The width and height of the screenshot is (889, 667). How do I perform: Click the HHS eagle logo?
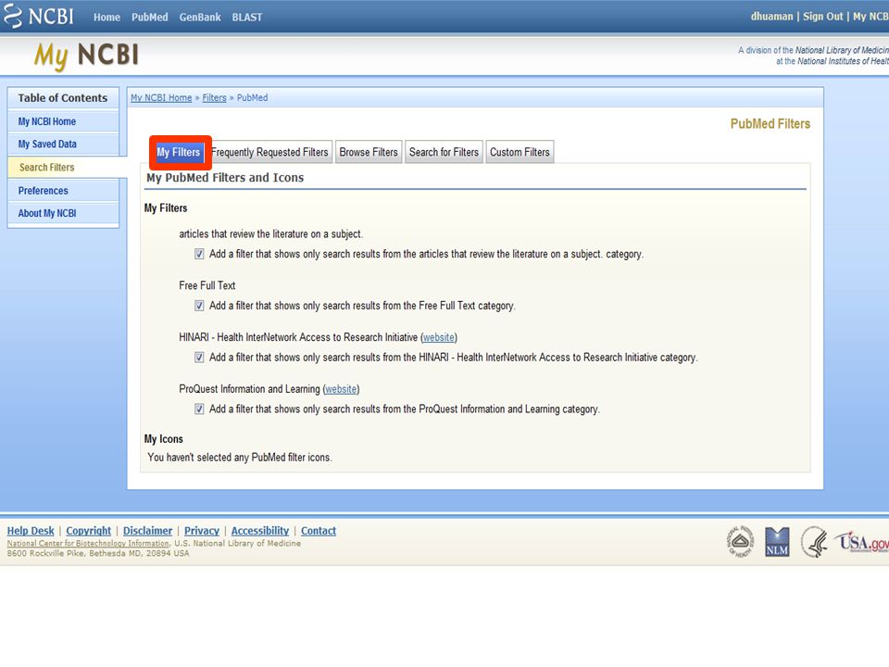(x=814, y=542)
